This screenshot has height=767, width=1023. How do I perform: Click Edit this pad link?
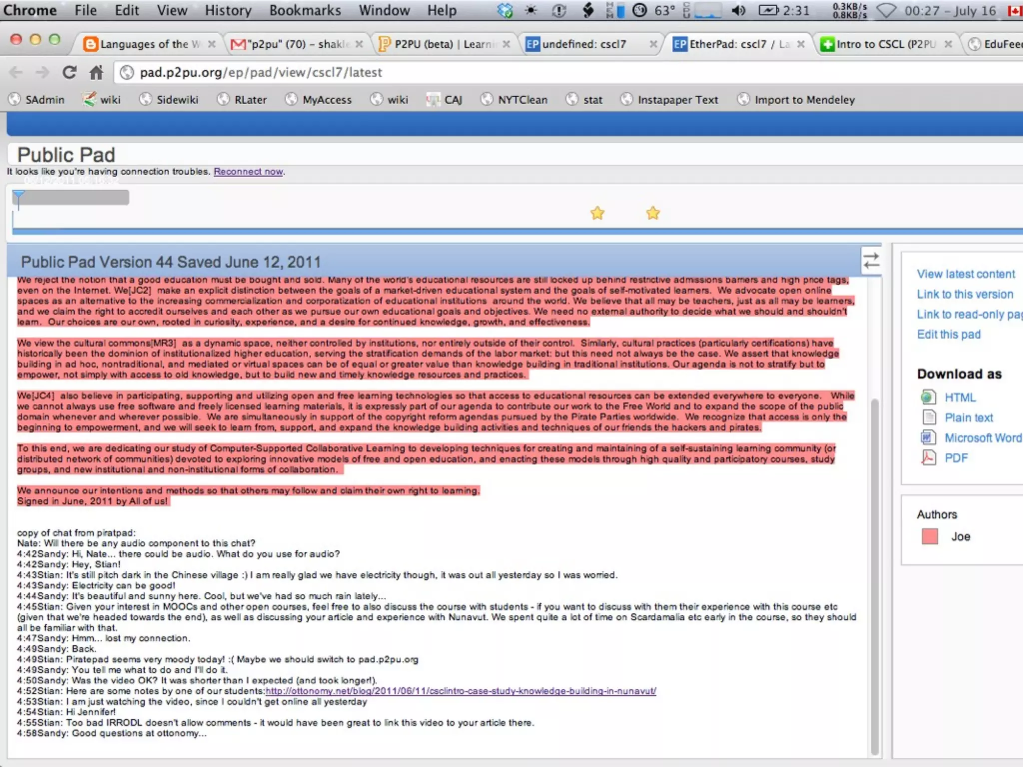click(x=949, y=335)
